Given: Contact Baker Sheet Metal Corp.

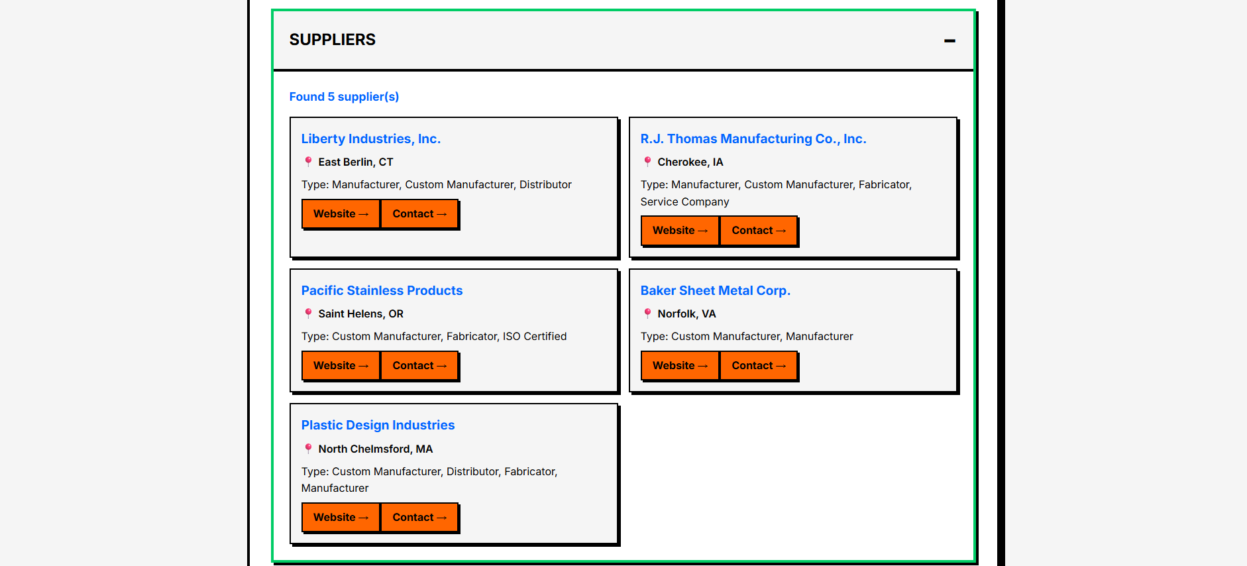Looking at the screenshot, I should pyautogui.click(x=759, y=365).
